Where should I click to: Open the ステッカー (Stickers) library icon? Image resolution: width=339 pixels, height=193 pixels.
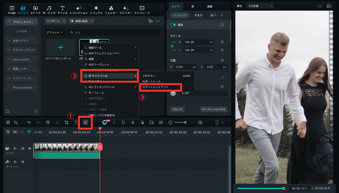tap(126, 8)
